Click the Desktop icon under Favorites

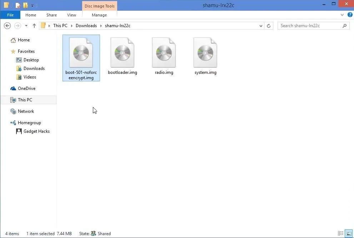click(x=19, y=60)
